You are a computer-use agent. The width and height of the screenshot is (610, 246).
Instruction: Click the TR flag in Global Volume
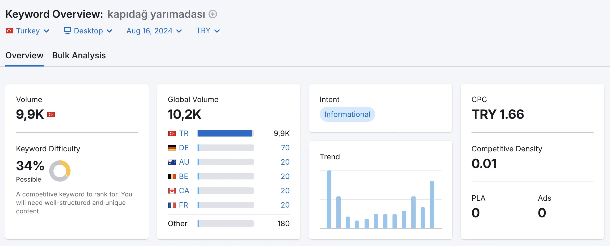click(172, 134)
